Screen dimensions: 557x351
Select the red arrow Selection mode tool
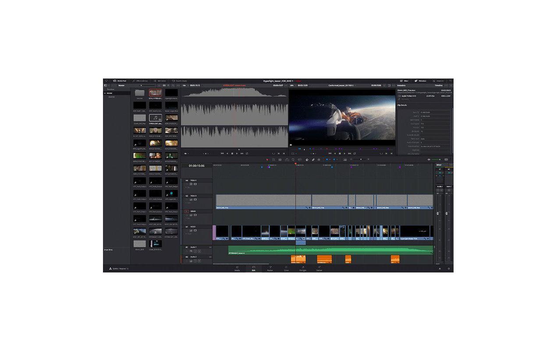tap(267, 159)
